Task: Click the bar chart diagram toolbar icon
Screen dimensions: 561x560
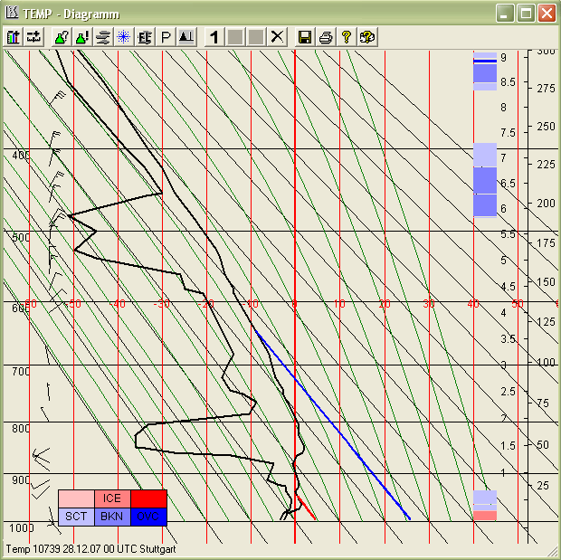Action: [x=13, y=37]
